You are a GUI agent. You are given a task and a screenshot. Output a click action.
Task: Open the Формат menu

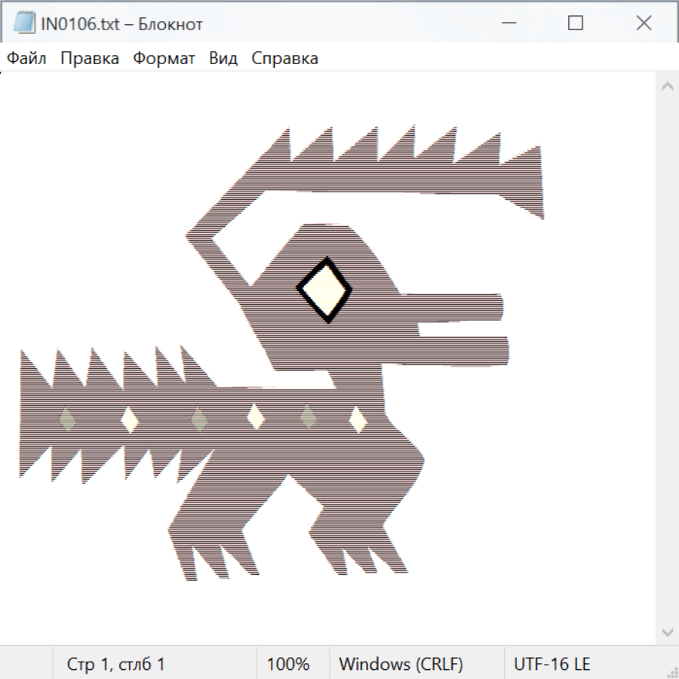tap(164, 59)
